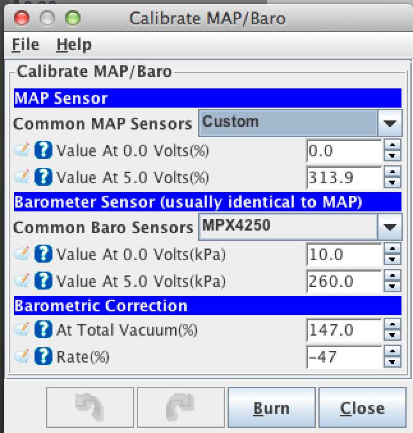
Task: Click help icon beside Rate(%)
Action: coord(43,357)
